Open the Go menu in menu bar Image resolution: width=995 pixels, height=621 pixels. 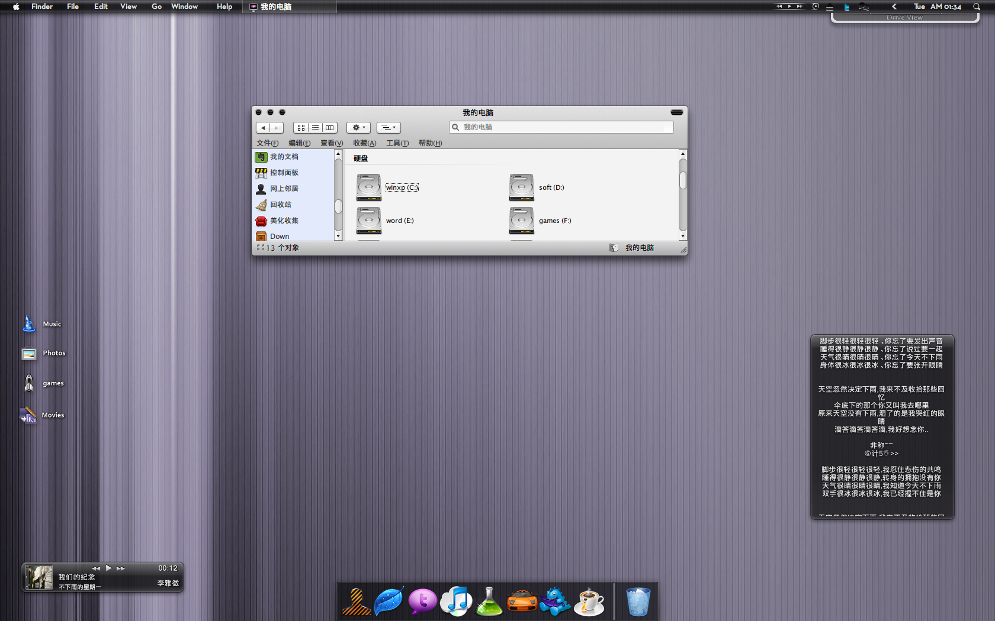click(x=156, y=7)
